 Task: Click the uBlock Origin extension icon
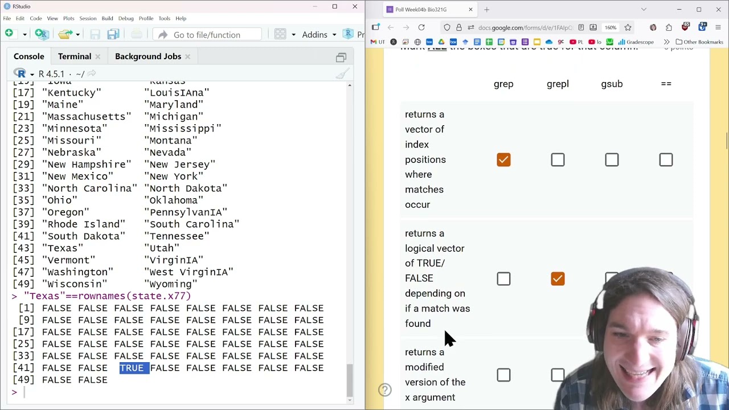(x=685, y=27)
